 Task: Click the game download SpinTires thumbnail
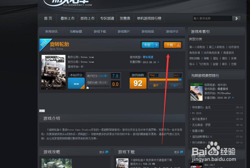(x=122, y=163)
